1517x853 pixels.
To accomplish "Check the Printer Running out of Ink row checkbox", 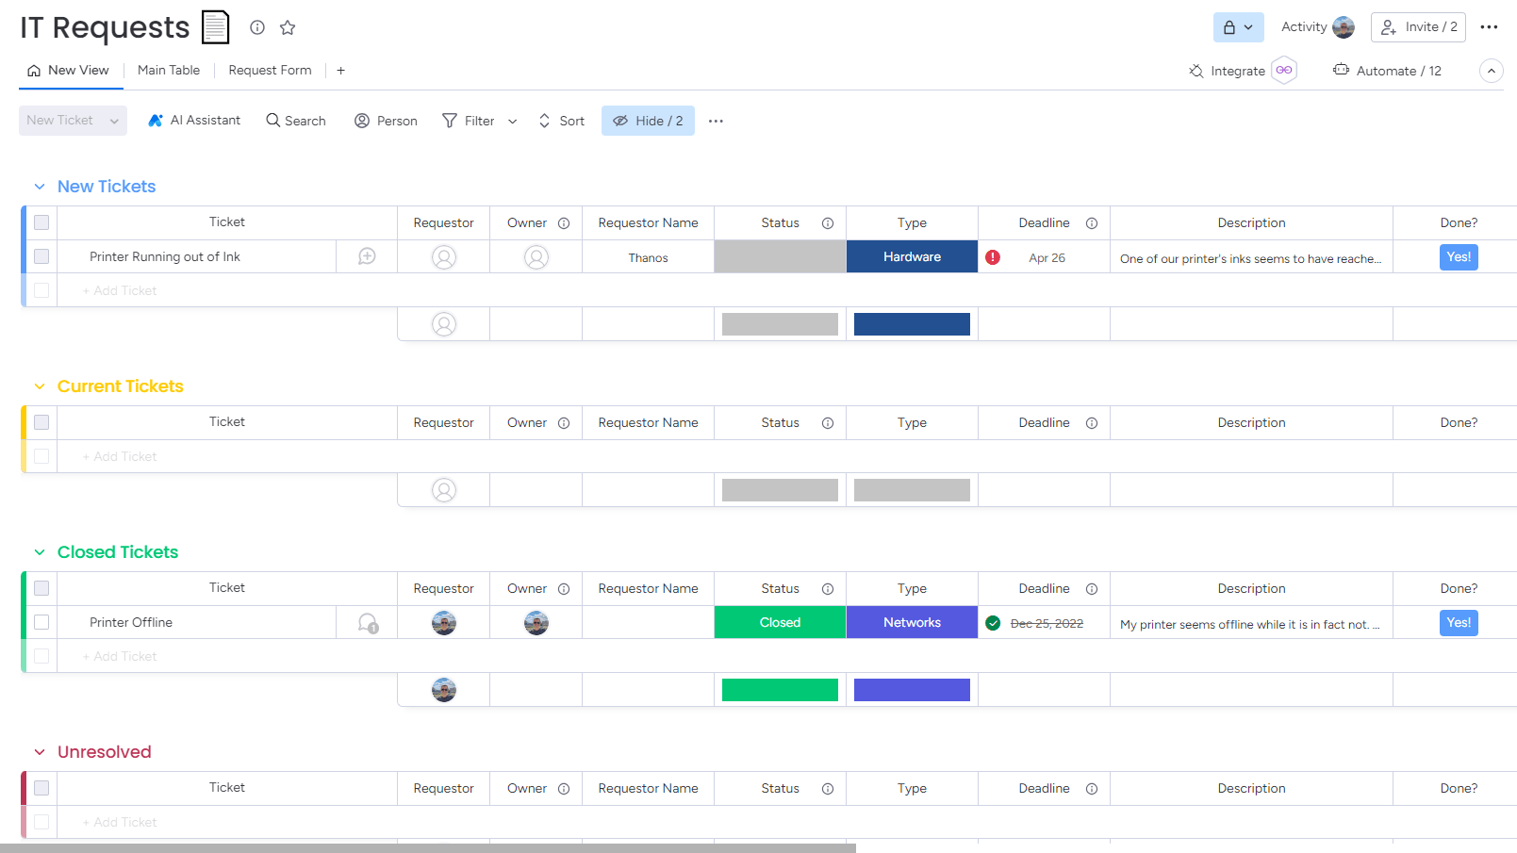I will pyautogui.click(x=41, y=256).
